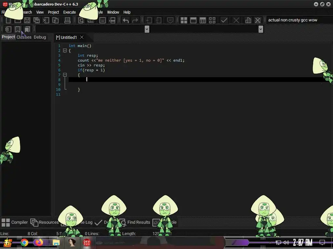Click the Profile Analysis chart icon
Image resolution: width=333 pixels, height=249 pixels.
pos(248,20)
